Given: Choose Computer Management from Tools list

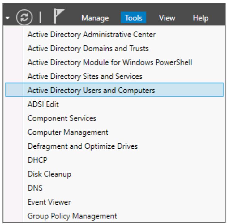Looking at the screenshot, I should pos(114,132).
